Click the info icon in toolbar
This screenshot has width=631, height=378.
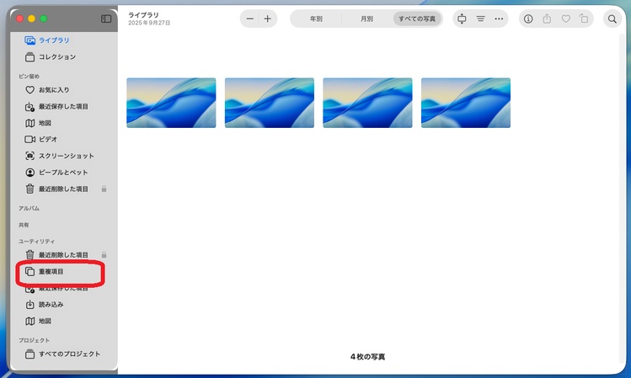click(x=528, y=19)
